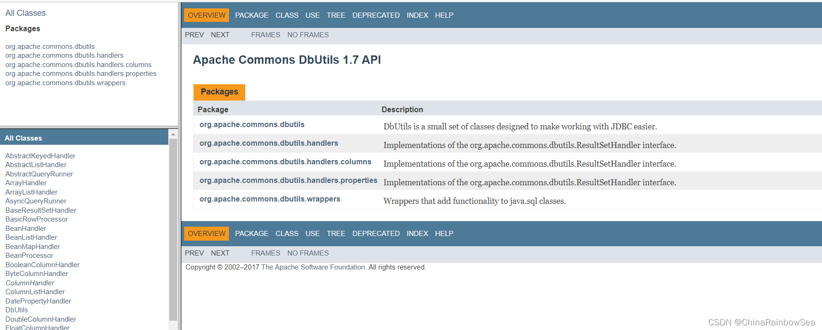The width and height of the screenshot is (822, 330).
Task: Open the DatePropertyHandler class
Action: click(38, 301)
